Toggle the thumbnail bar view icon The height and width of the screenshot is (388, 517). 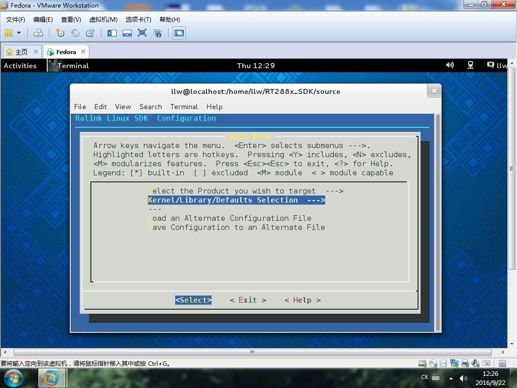127,33
